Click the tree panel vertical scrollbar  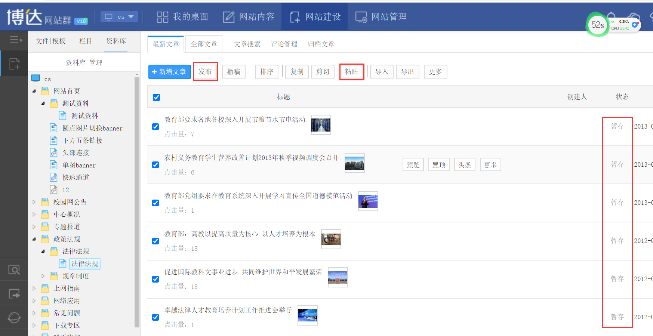pyautogui.click(x=137, y=202)
